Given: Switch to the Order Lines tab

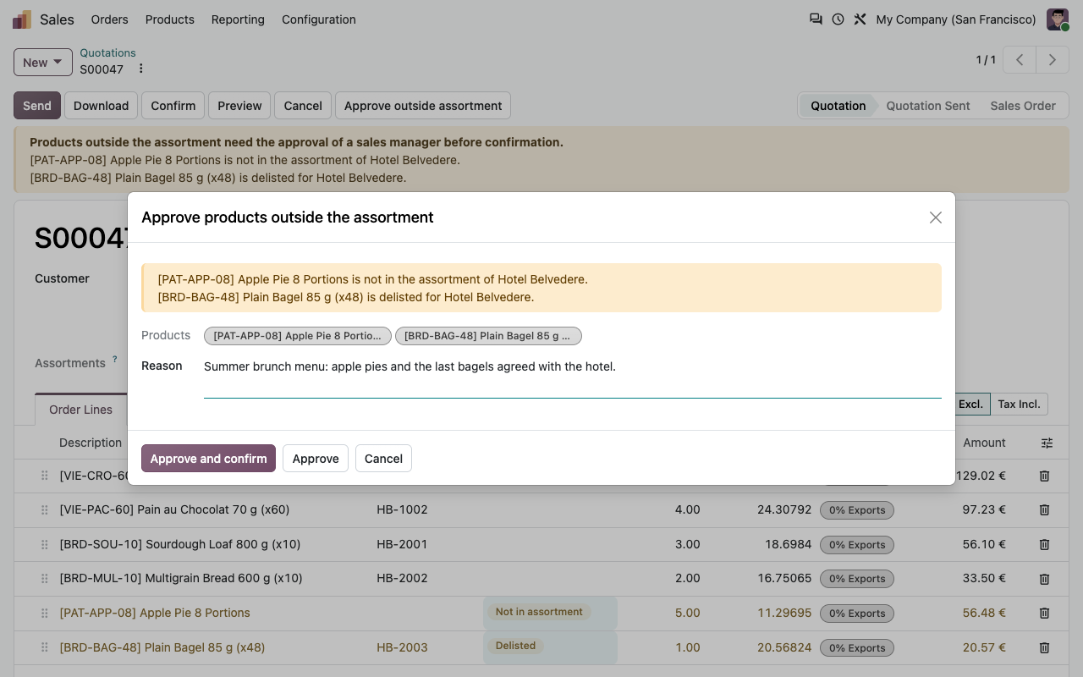Looking at the screenshot, I should click(80, 410).
